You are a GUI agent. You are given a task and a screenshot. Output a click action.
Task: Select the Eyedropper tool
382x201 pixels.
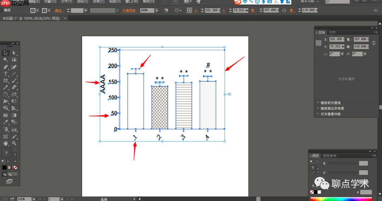[6, 122]
